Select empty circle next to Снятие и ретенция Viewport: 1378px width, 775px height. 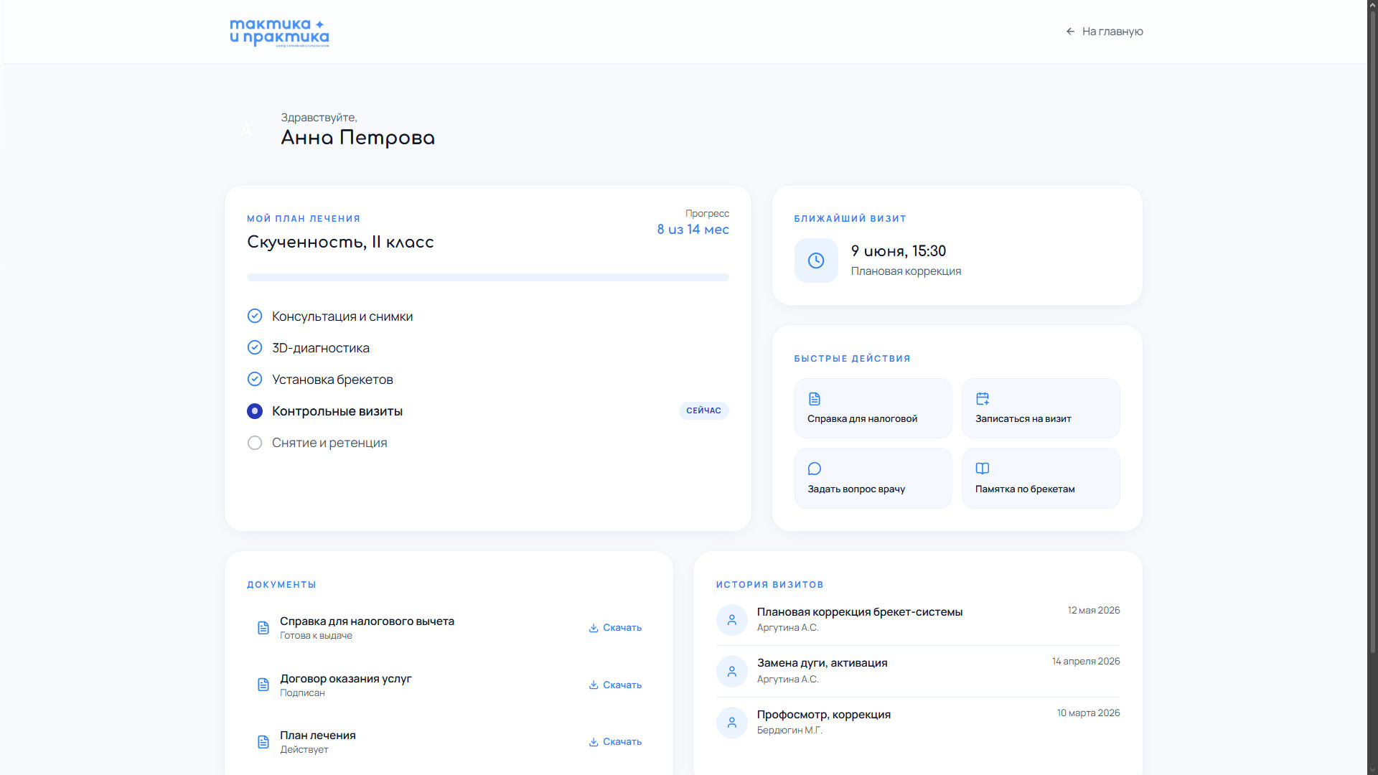[255, 443]
